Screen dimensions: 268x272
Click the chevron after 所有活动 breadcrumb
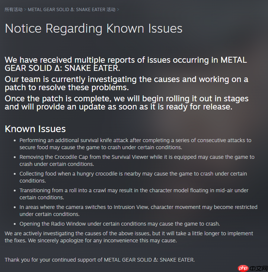coord(25,10)
